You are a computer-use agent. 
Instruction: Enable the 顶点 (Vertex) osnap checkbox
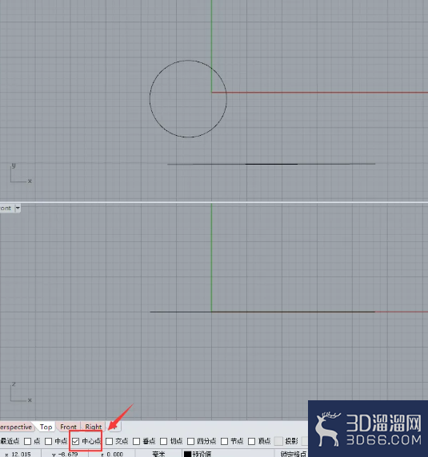click(x=251, y=441)
